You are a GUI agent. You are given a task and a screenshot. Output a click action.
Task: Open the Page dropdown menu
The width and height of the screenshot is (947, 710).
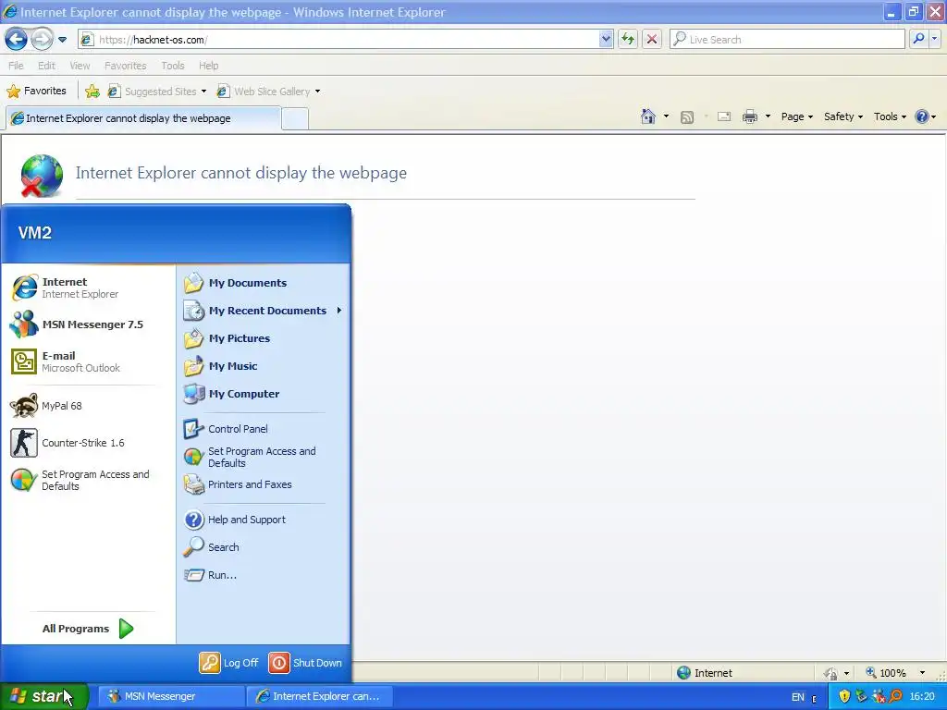click(x=796, y=116)
